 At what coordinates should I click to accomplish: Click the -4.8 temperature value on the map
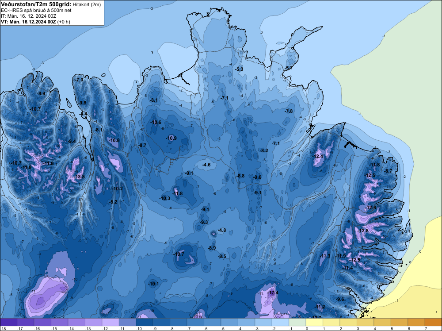[222, 230]
